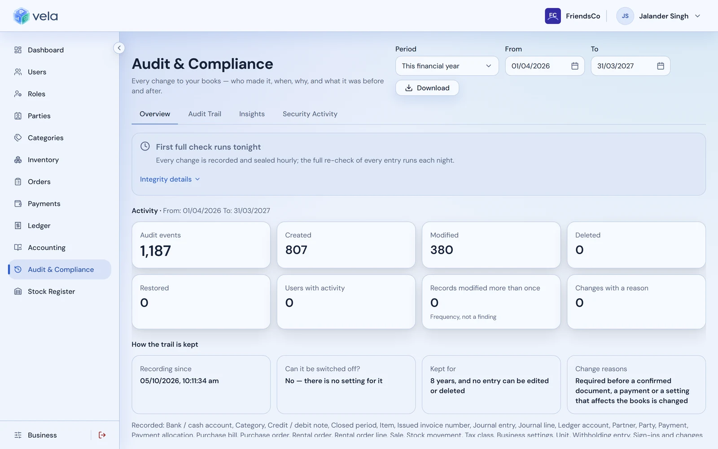The height and width of the screenshot is (449, 718).
Task: Click 'First full check runs tonight' heading
Action: point(208,147)
